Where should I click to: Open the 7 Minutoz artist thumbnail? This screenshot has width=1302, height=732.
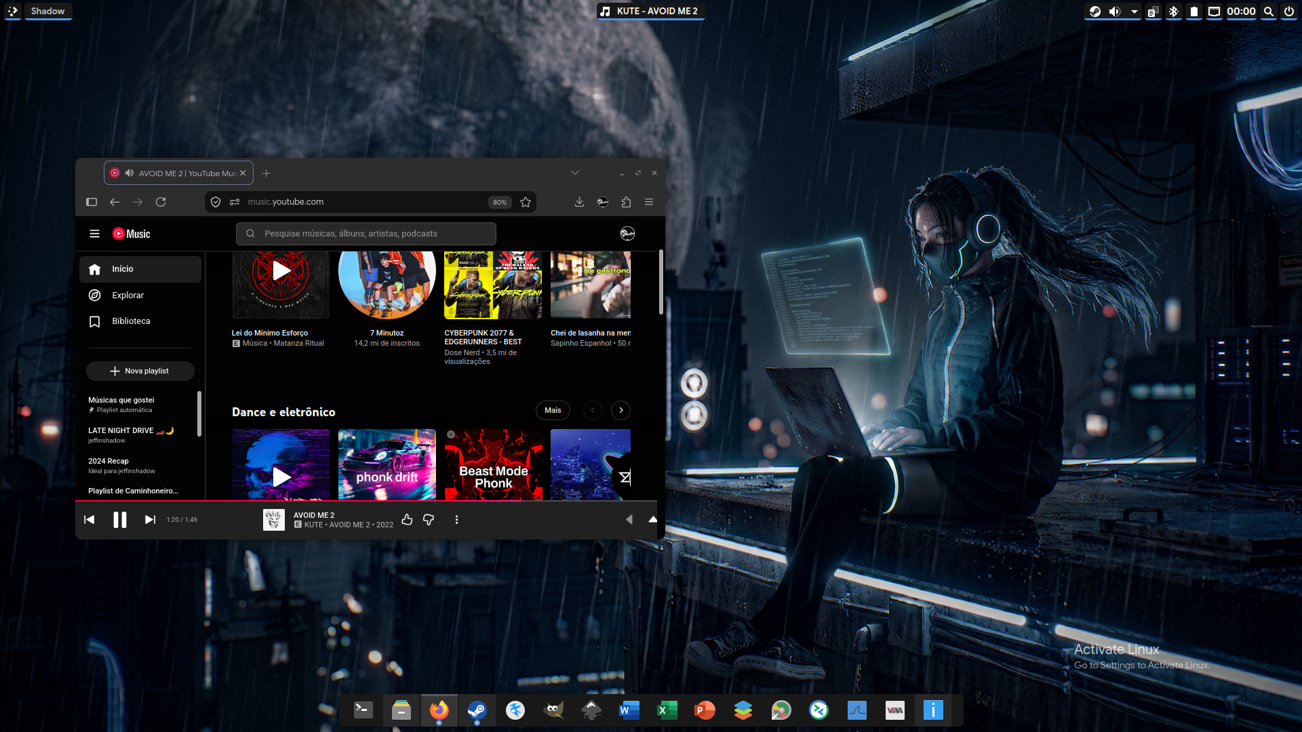point(387,285)
